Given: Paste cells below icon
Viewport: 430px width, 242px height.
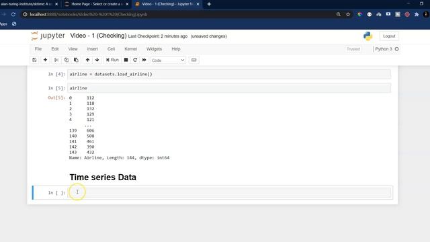Looking at the screenshot, I should [x=76, y=60].
